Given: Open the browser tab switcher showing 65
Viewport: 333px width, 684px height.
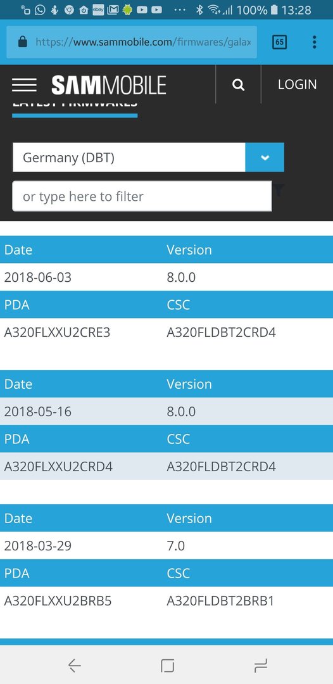Looking at the screenshot, I should pyautogui.click(x=279, y=42).
